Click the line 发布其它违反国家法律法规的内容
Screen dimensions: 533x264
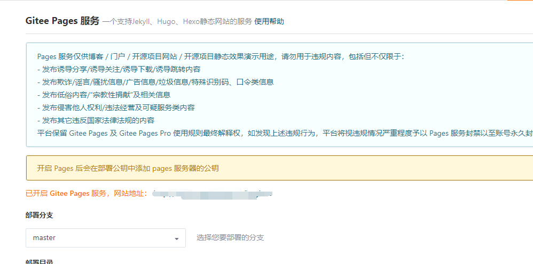tap(96, 120)
